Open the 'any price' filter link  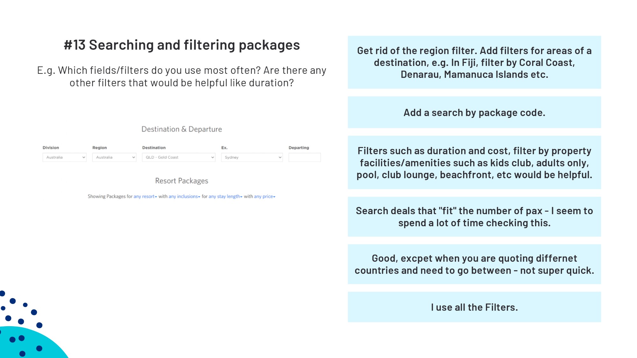click(x=264, y=197)
